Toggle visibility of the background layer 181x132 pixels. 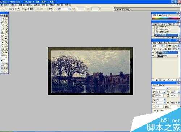pos(153,56)
